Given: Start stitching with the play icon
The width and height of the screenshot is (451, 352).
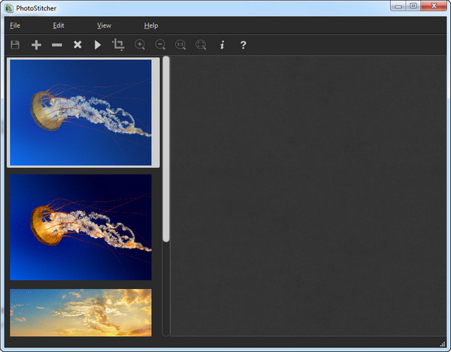Looking at the screenshot, I should [98, 45].
